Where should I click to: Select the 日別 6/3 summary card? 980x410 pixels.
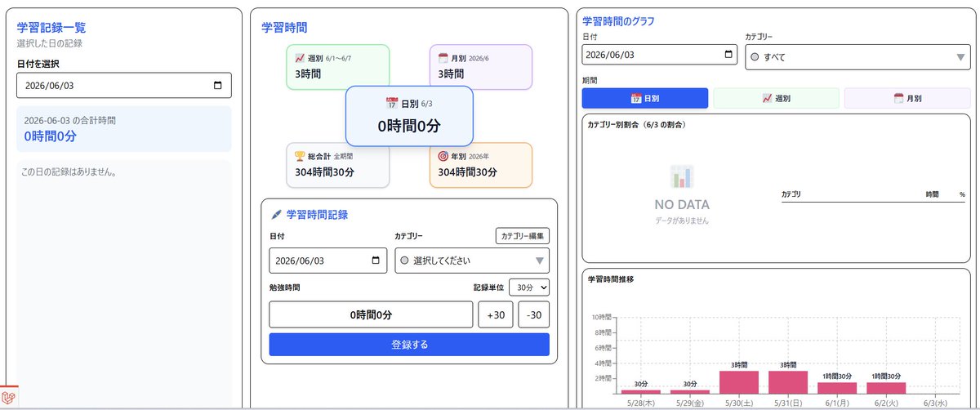point(409,116)
